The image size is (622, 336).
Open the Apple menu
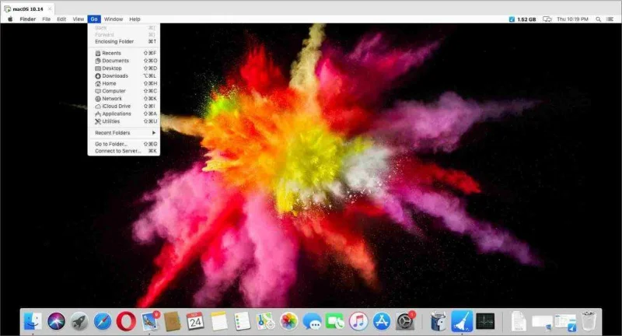pos(10,19)
